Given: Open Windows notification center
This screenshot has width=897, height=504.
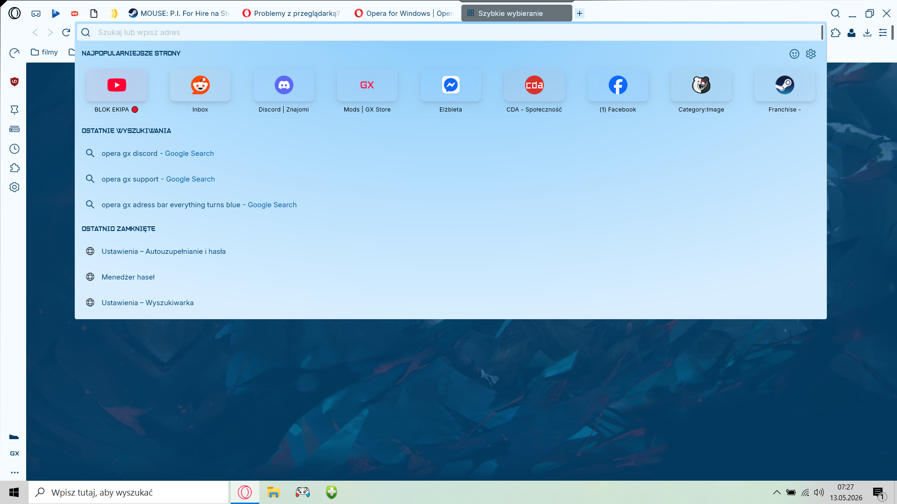Looking at the screenshot, I should click(879, 493).
